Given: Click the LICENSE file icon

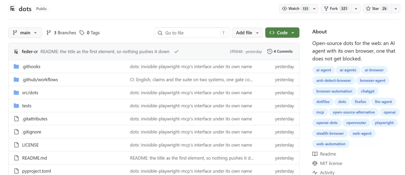Looking at the screenshot, I should tap(16, 145).
